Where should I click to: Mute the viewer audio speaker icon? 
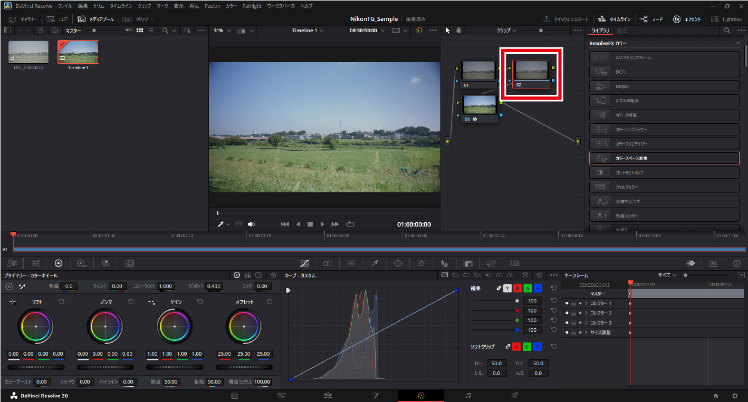pyautogui.click(x=251, y=224)
